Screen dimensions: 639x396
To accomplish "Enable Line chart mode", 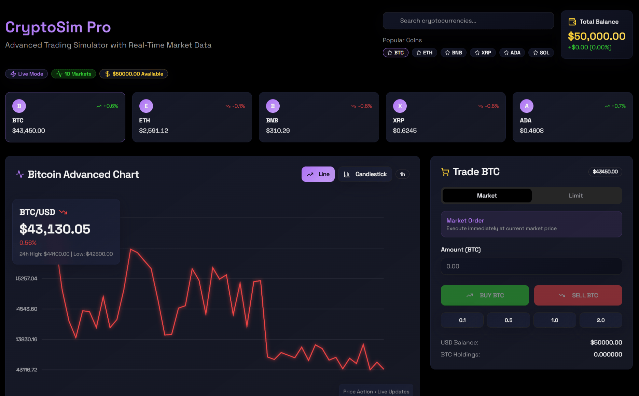I will (318, 174).
